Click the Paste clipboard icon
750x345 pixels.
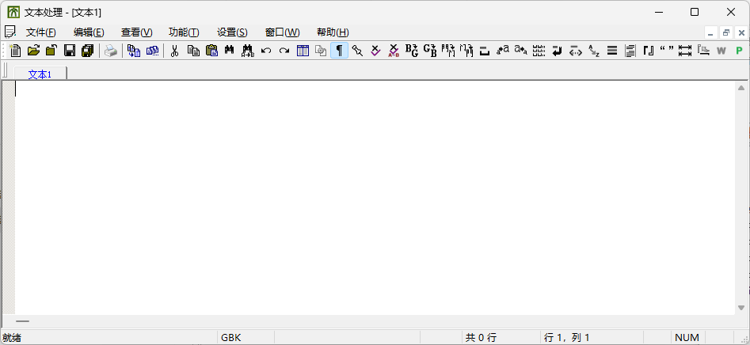tap(211, 51)
